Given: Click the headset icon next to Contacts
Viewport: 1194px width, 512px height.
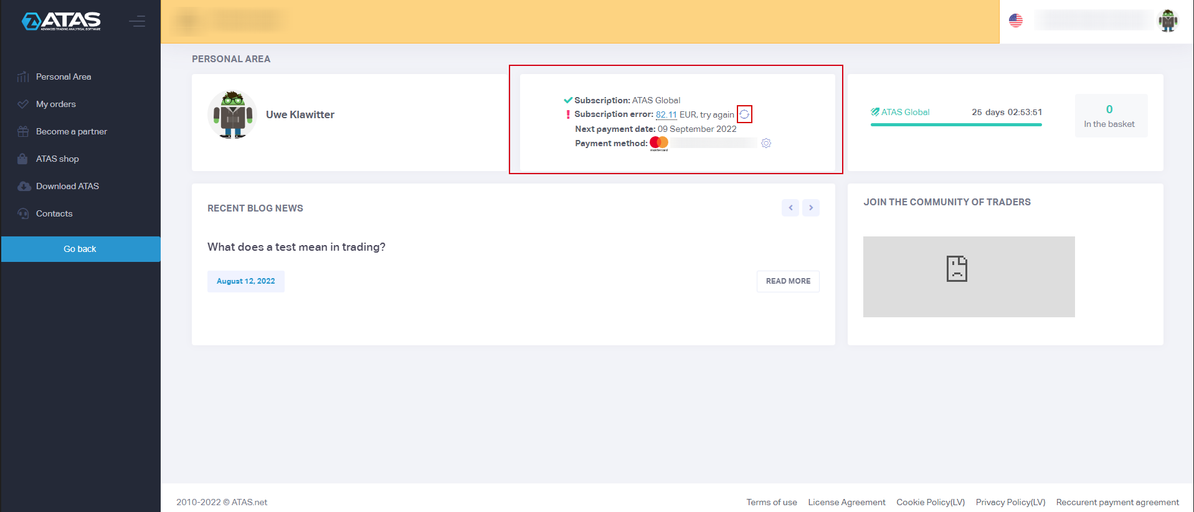Looking at the screenshot, I should pyautogui.click(x=23, y=213).
